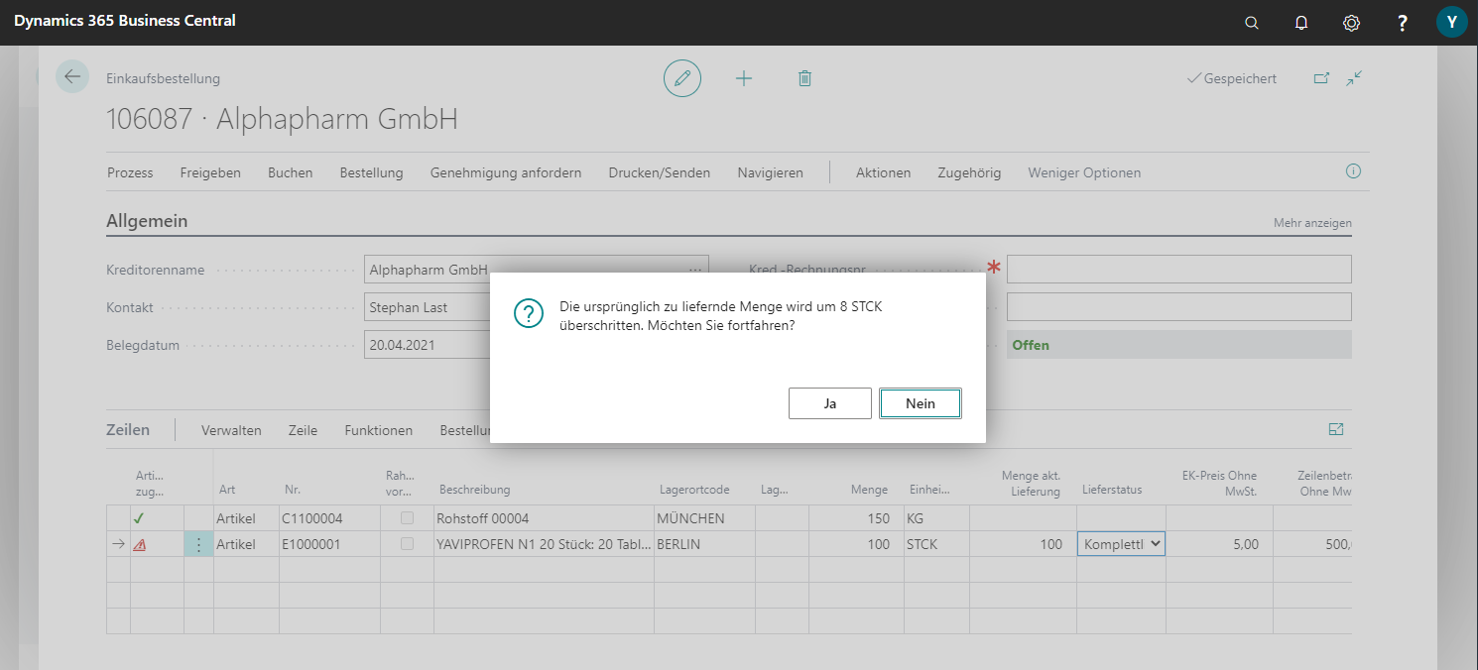The width and height of the screenshot is (1478, 670).
Task: Open Verwalten in Zeilen toolbar
Action: [x=231, y=430]
